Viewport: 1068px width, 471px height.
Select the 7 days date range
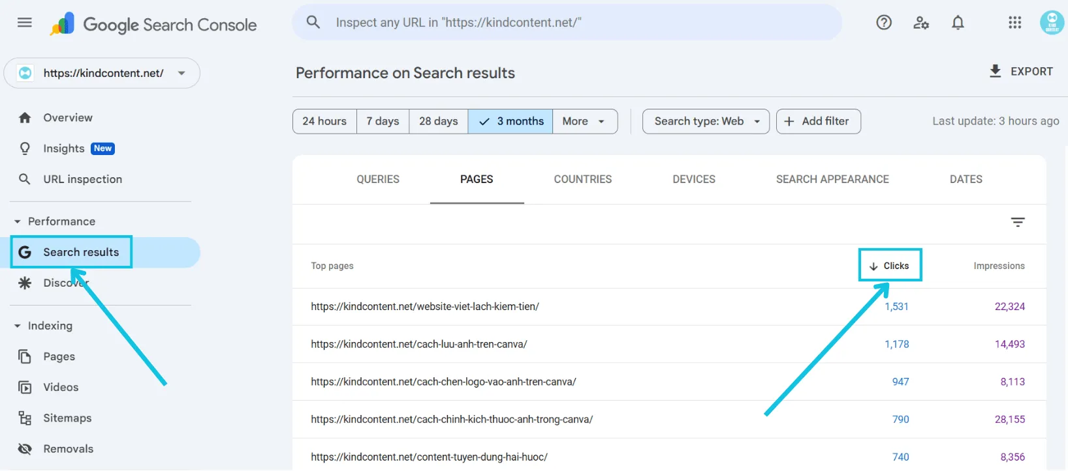(x=383, y=121)
